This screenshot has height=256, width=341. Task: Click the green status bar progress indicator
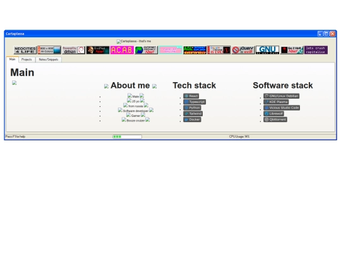pos(127,137)
